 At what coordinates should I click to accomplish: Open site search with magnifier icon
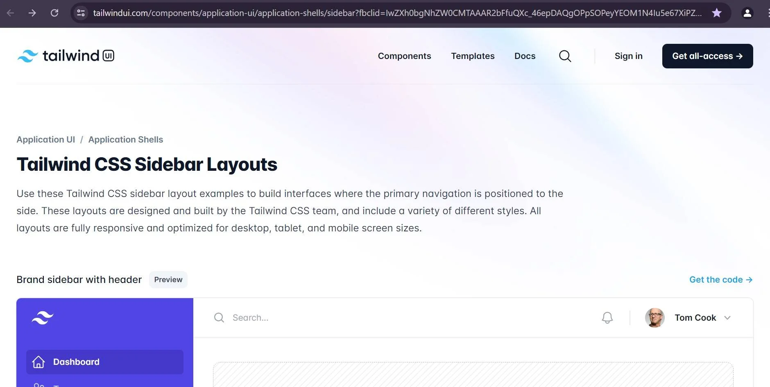[x=565, y=56]
